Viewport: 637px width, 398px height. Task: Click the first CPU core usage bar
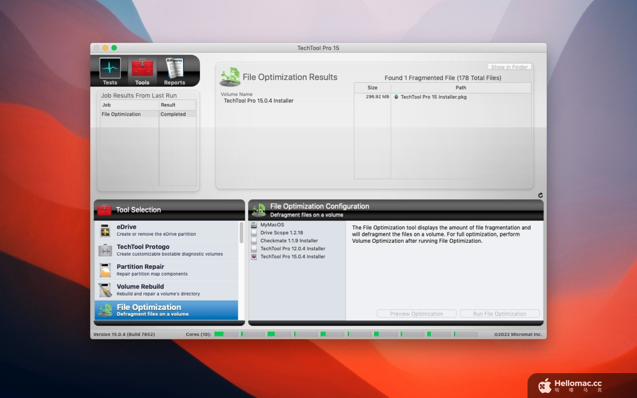[x=226, y=334]
